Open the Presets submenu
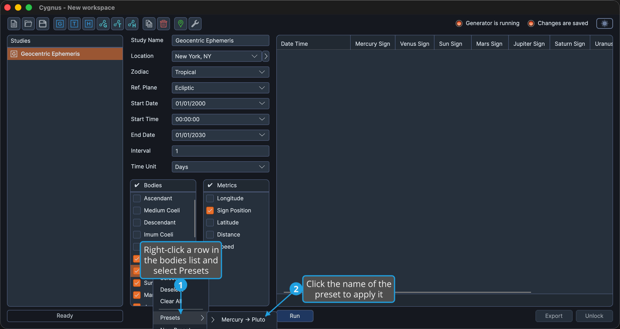This screenshot has height=329, width=620. pos(181,318)
